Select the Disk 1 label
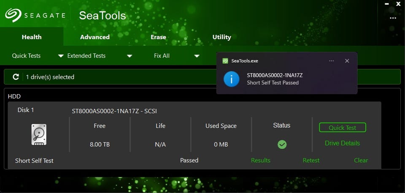The image size is (405, 193). pos(26,110)
